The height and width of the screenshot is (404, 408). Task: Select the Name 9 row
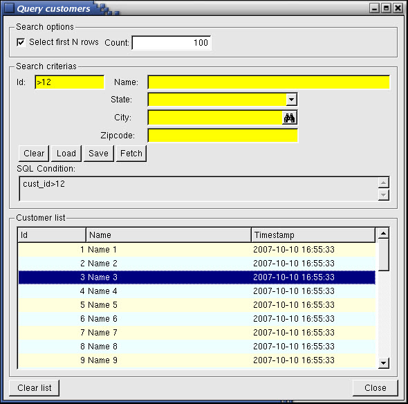pyautogui.click(x=196, y=360)
